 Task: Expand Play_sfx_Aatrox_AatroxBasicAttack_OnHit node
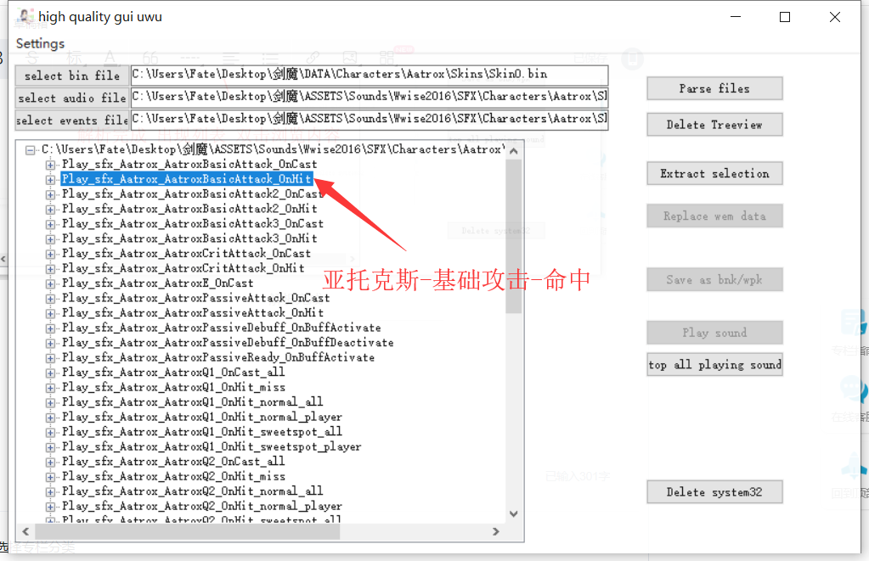(x=50, y=179)
